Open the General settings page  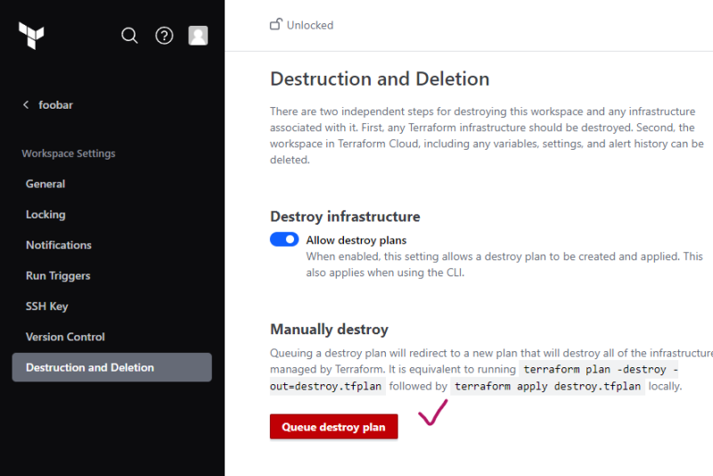point(45,184)
